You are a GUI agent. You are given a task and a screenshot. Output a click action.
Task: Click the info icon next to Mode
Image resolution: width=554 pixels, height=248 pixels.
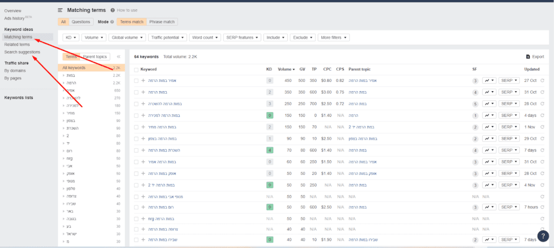coord(112,22)
